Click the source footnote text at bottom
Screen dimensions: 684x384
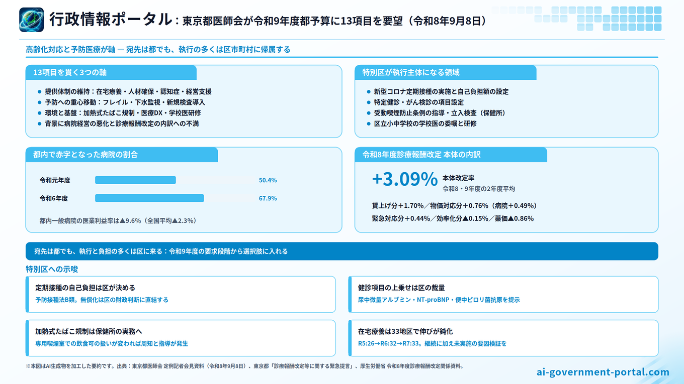point(244,366)
